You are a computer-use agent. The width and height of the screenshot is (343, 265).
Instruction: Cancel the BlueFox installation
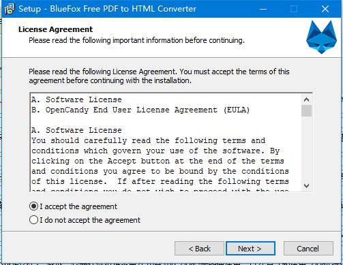click(x=308, y=249)
